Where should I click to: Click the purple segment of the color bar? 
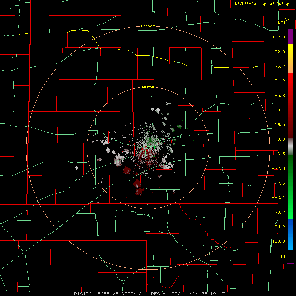pos(290,37)
